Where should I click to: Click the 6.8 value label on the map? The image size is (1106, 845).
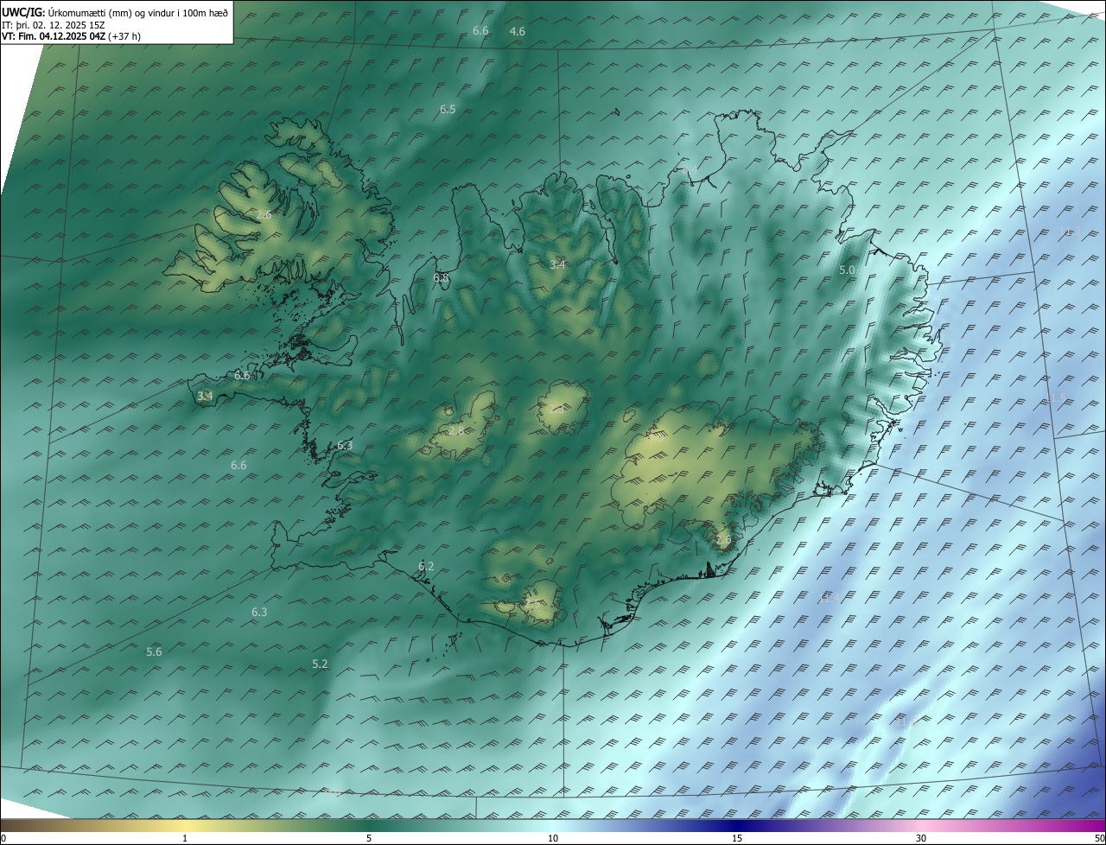click(x=441, y=278)
